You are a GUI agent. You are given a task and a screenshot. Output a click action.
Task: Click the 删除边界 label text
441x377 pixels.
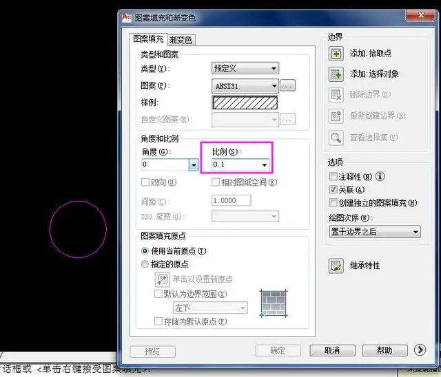pyautogui.click(x=370, y=95)
